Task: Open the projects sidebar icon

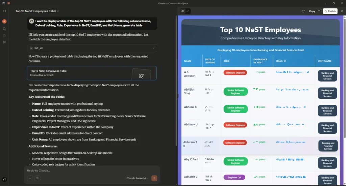Action: pos(4,35)
